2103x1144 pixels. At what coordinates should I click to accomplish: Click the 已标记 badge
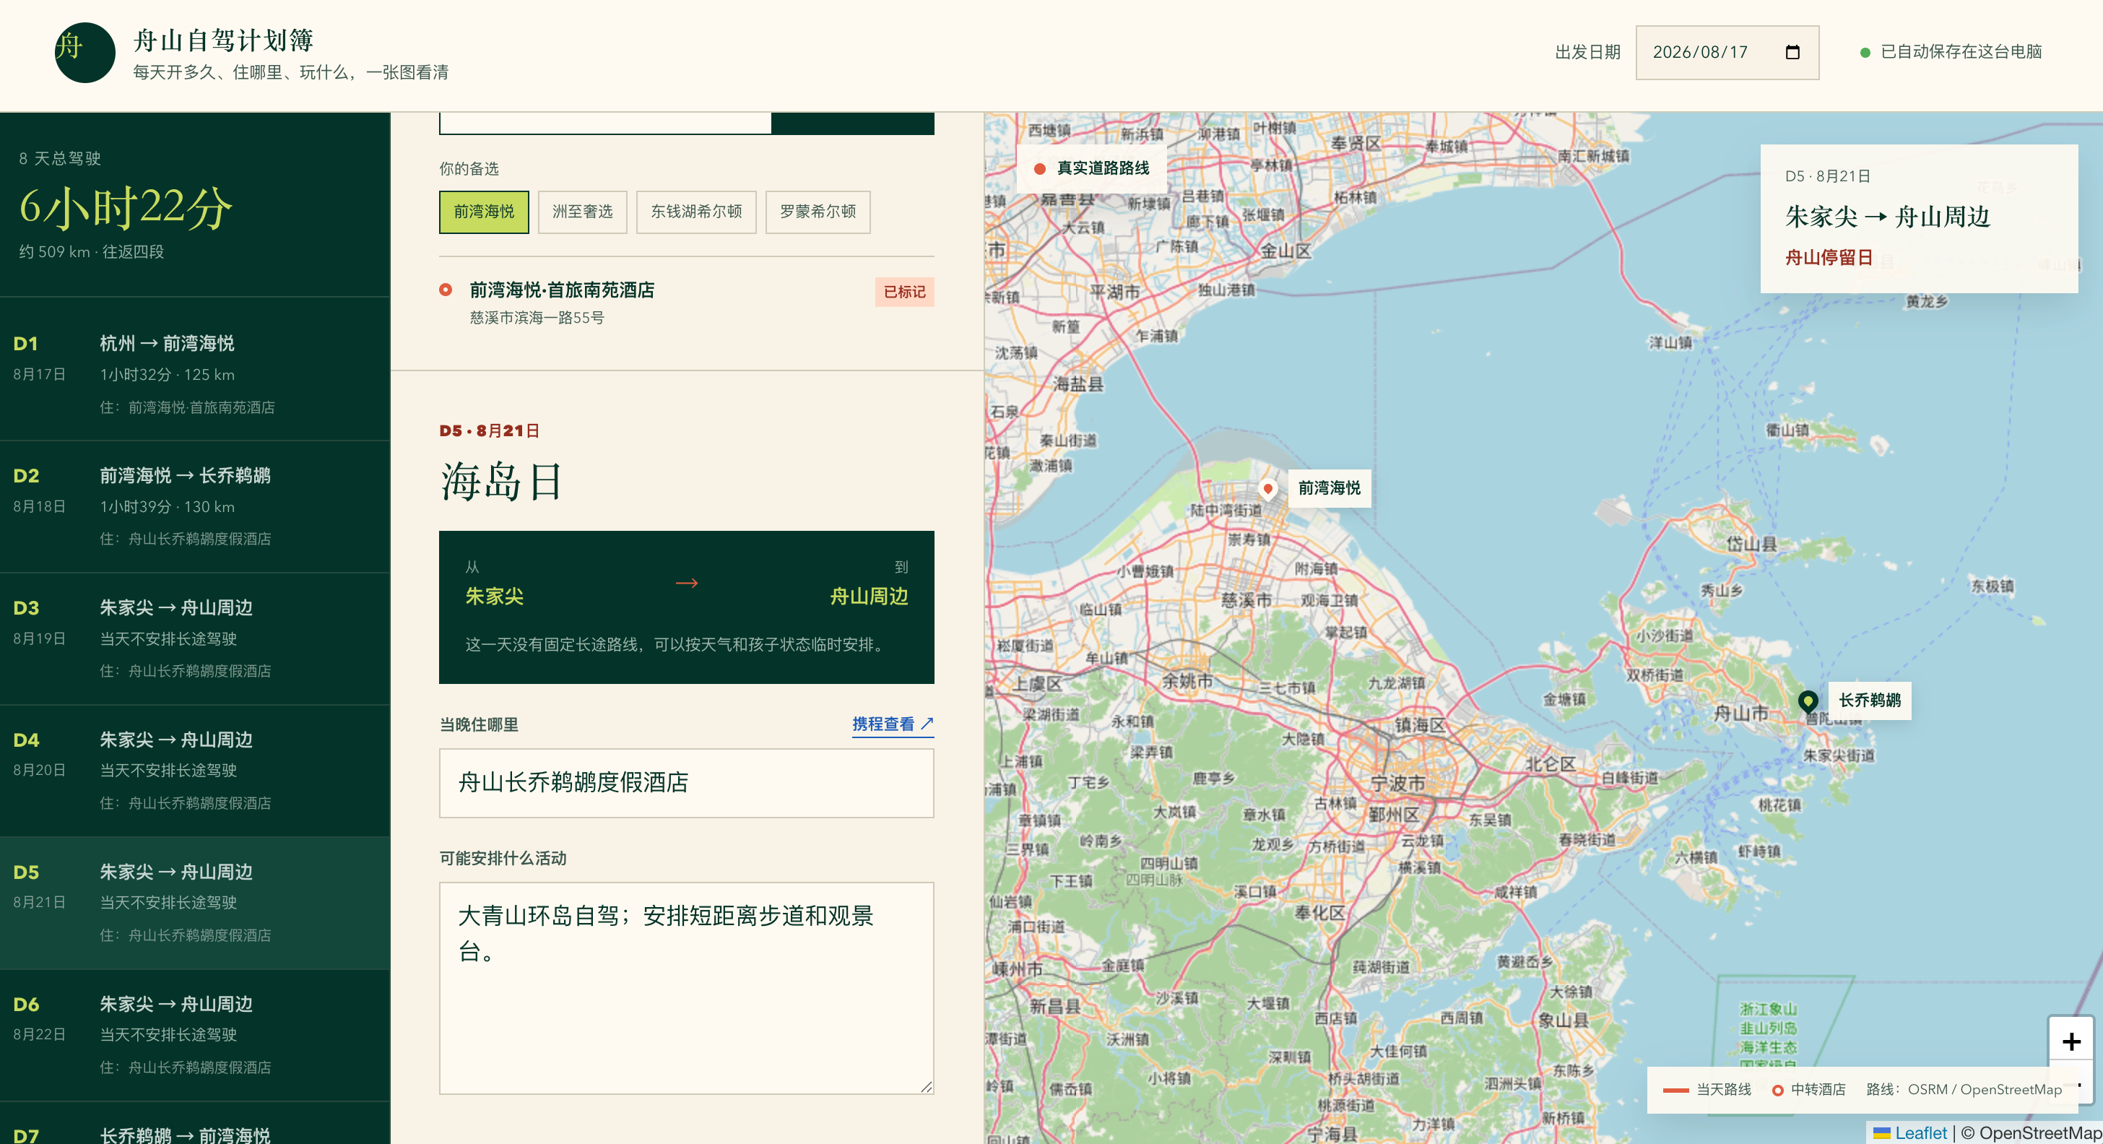pyautogui.click(x=905, y=292)
